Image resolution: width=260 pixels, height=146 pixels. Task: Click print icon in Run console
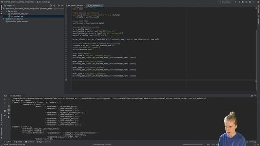[9, 114]
